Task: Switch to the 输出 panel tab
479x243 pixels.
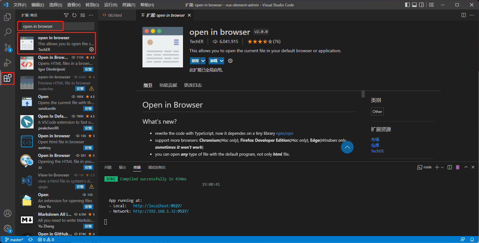Action: 123,167
